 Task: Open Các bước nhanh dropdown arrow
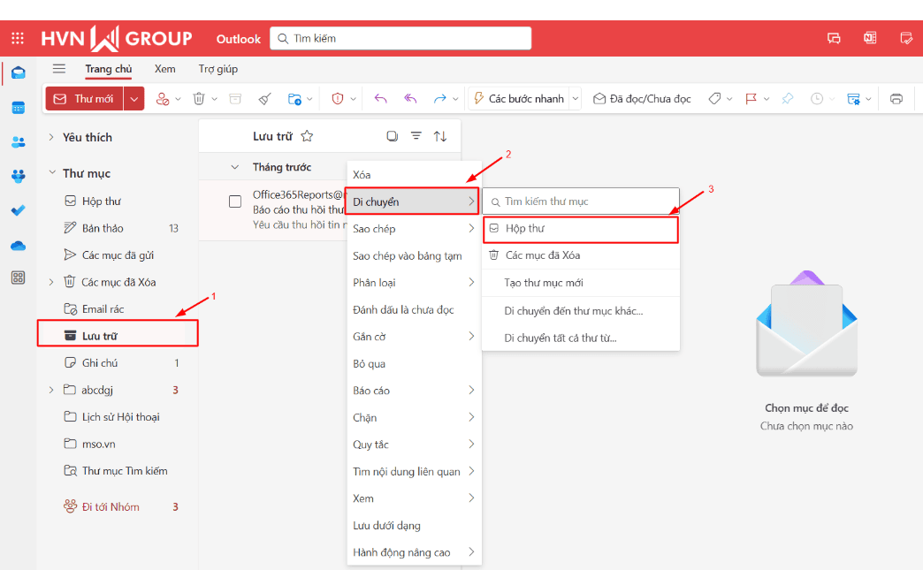click(576, 99)
